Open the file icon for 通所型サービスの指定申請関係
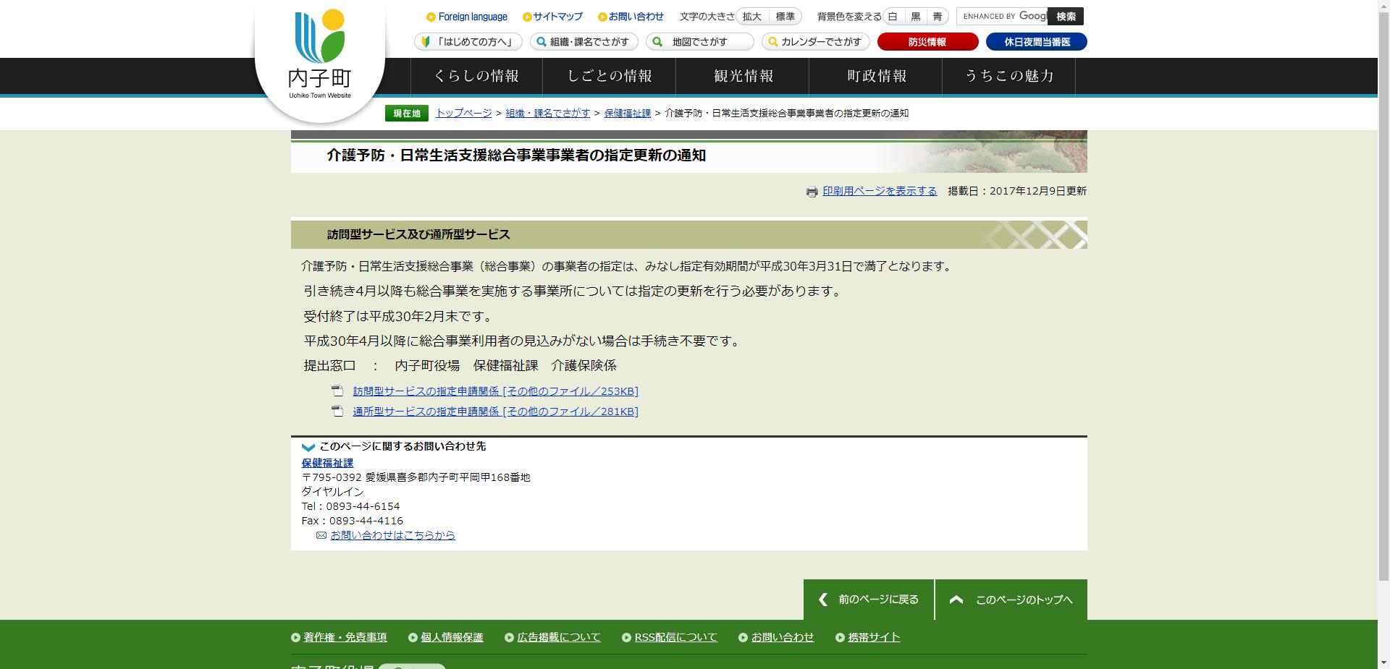 click(337, 412)
